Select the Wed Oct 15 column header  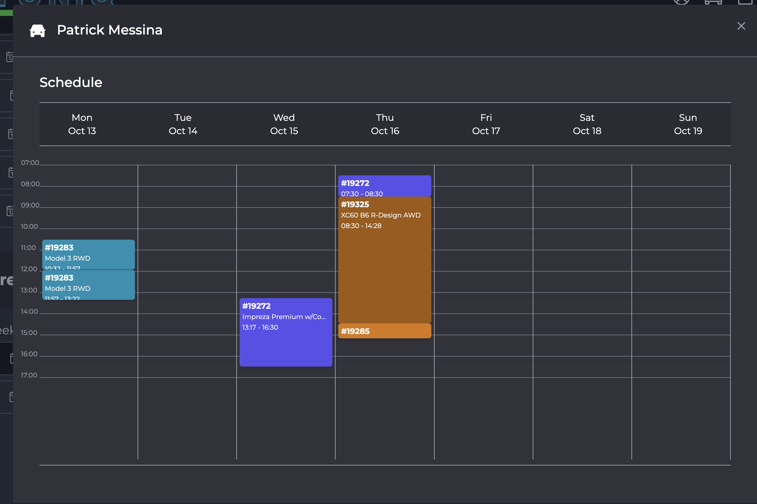pos(284,124)
